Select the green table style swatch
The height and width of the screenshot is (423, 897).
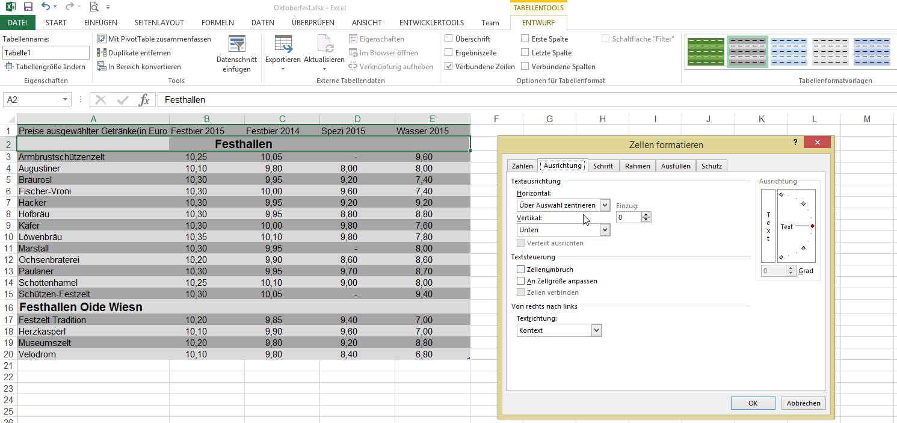(x=706, y=52)
